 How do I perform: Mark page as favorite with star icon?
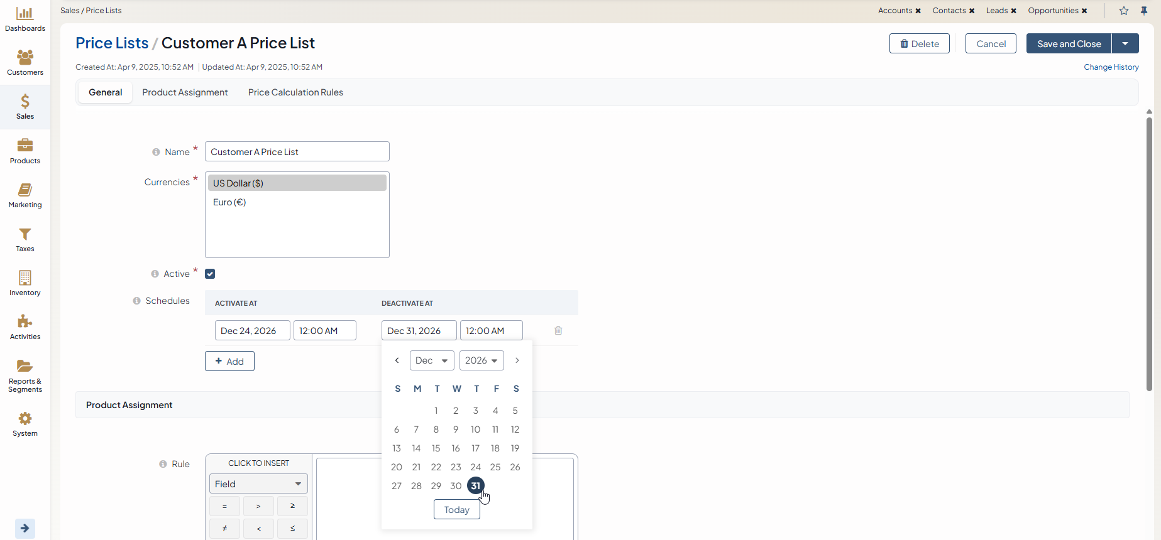coord(1124,11)
